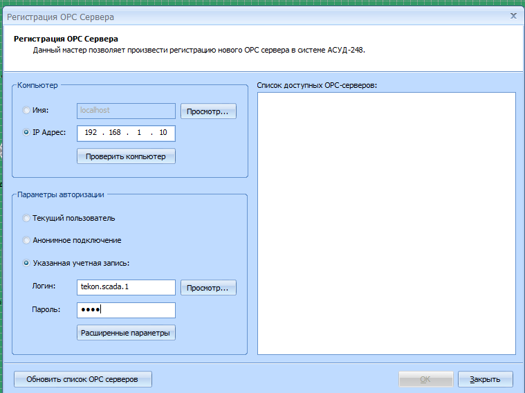Open 'Расширенные параметры' settings

pos(125,333)
